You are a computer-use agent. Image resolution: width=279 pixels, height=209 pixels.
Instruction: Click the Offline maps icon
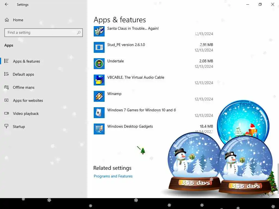7,87
